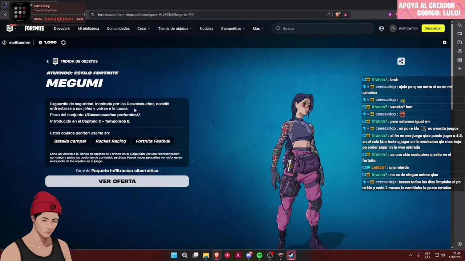Click the VER OFERTA button
Image resolution: width=465 pixels, height=261 pixels.
(117, 181)
